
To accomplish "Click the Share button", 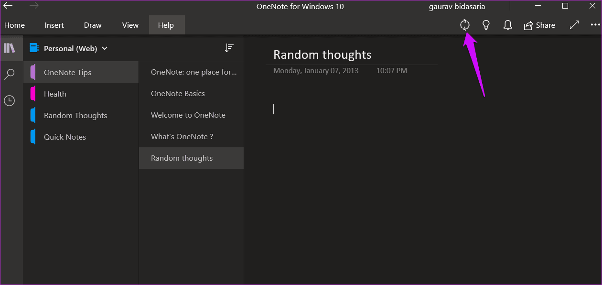I will pyautogui.click(x=539, y=25).
